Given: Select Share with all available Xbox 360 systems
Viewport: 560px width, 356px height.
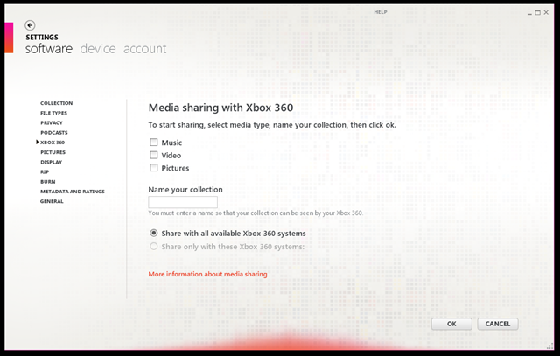Looking at the screenshot, I should click(154, 234).
